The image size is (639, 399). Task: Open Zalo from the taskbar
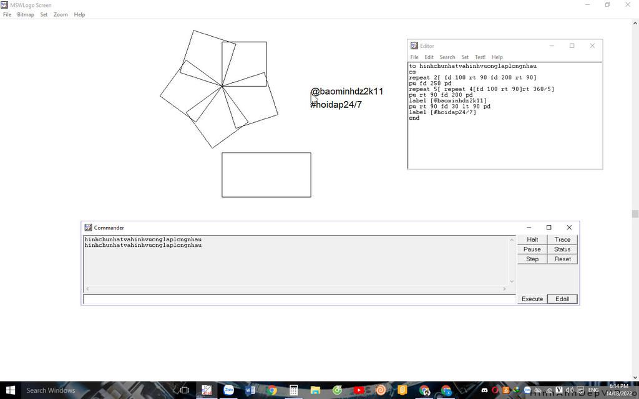228,390
